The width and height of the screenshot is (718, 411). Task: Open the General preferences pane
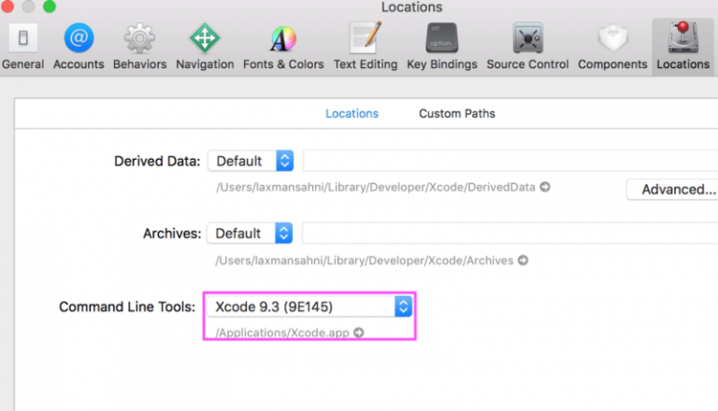point(22,46)
